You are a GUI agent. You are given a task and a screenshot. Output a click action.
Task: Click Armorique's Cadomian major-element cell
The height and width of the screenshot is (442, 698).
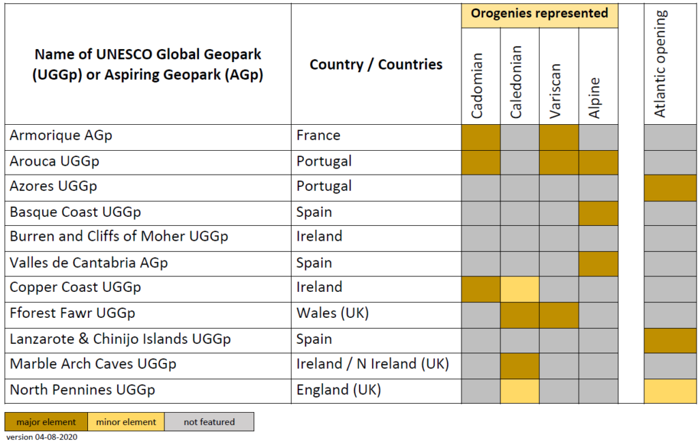481,137
